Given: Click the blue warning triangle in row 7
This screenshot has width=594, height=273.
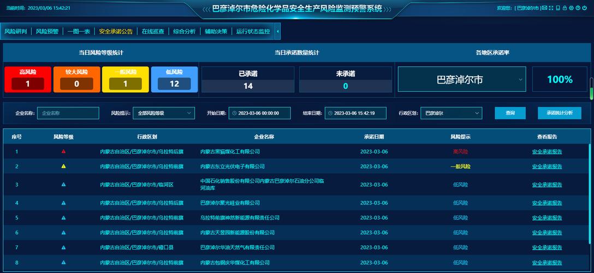Looking at the screenshot, I should [64, 247].
